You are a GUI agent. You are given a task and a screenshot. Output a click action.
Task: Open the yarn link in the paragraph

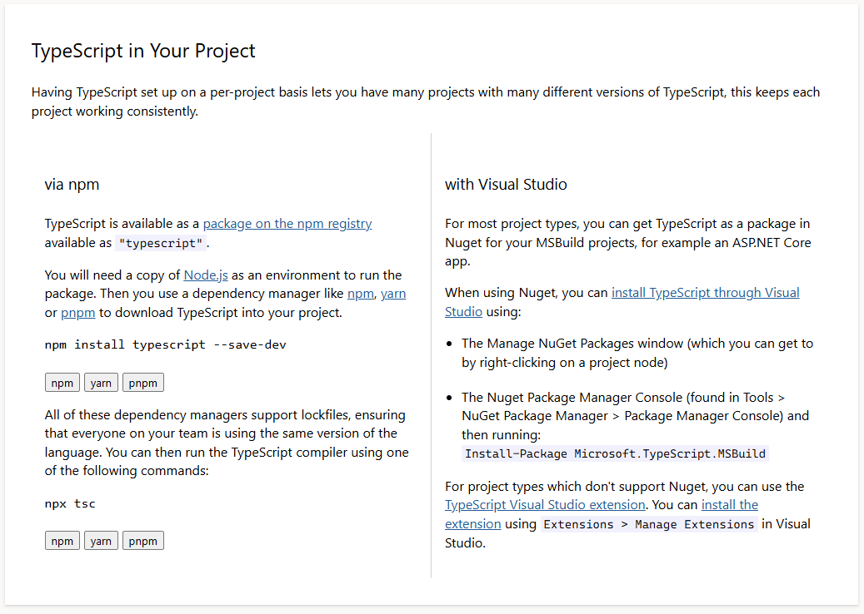[392, 293]
